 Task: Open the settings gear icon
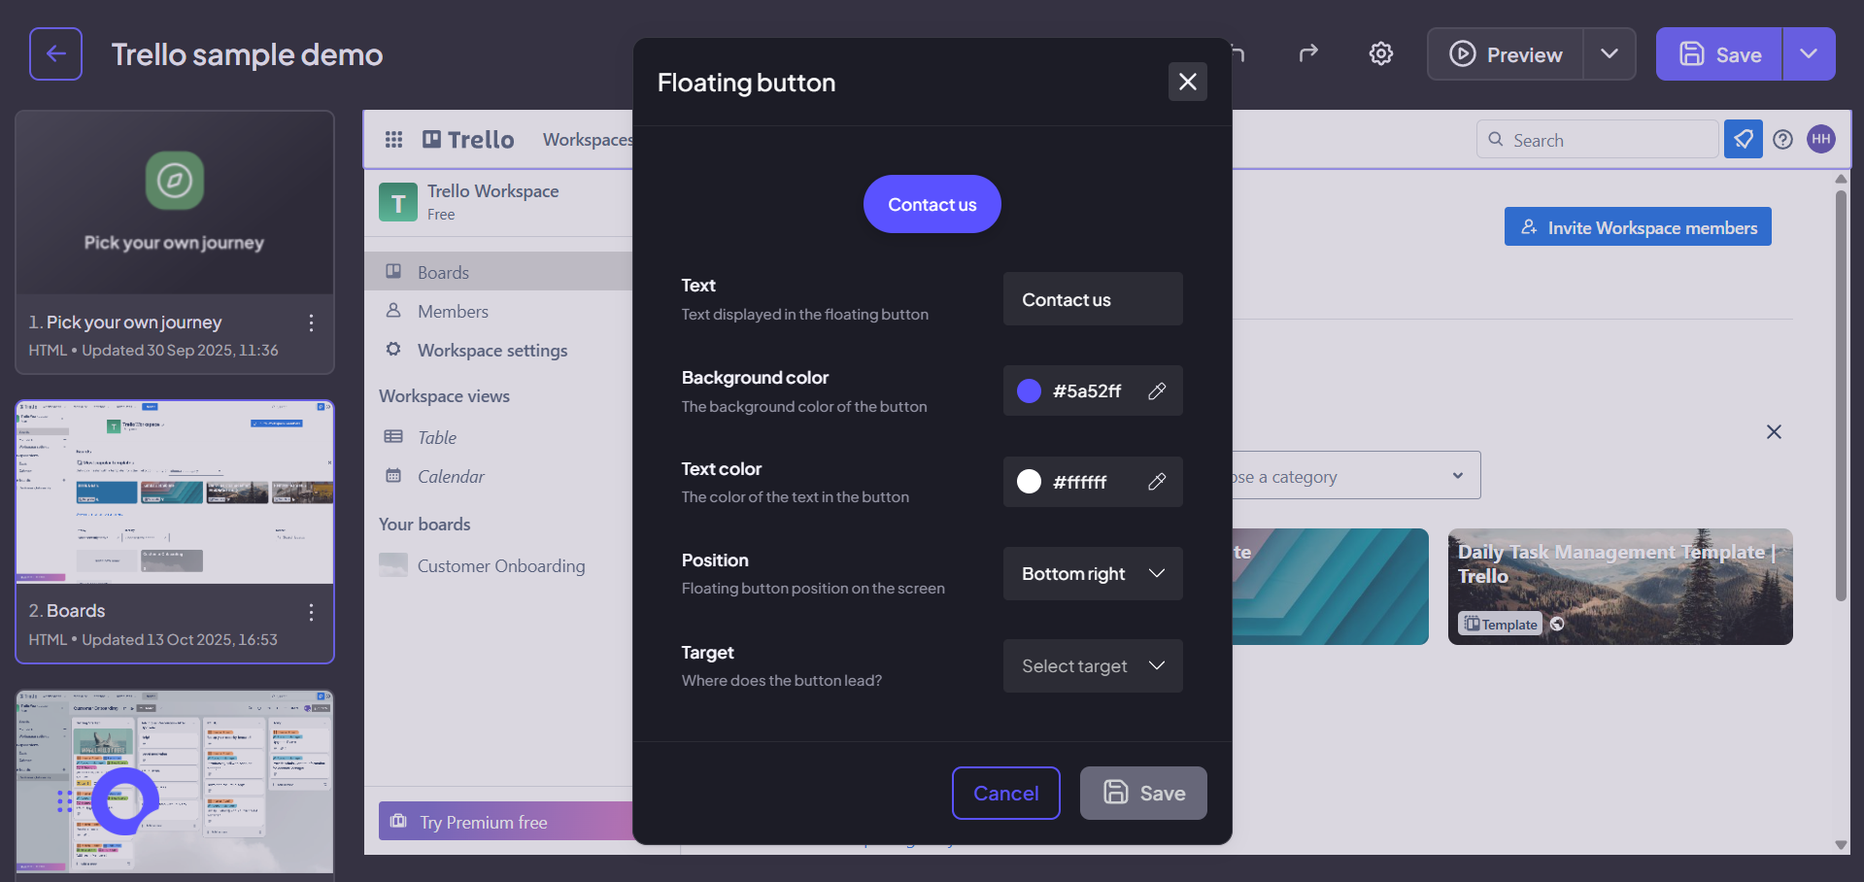(x=1381, y=53)
